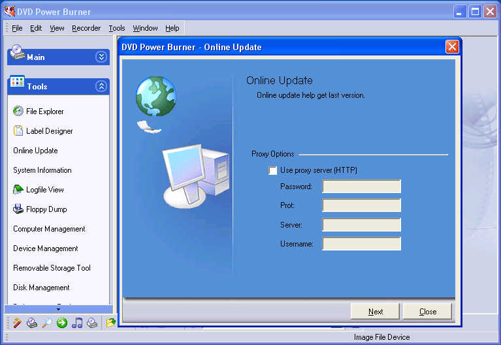Click the DVD Power Burner title bar icon

pos(10,11)
